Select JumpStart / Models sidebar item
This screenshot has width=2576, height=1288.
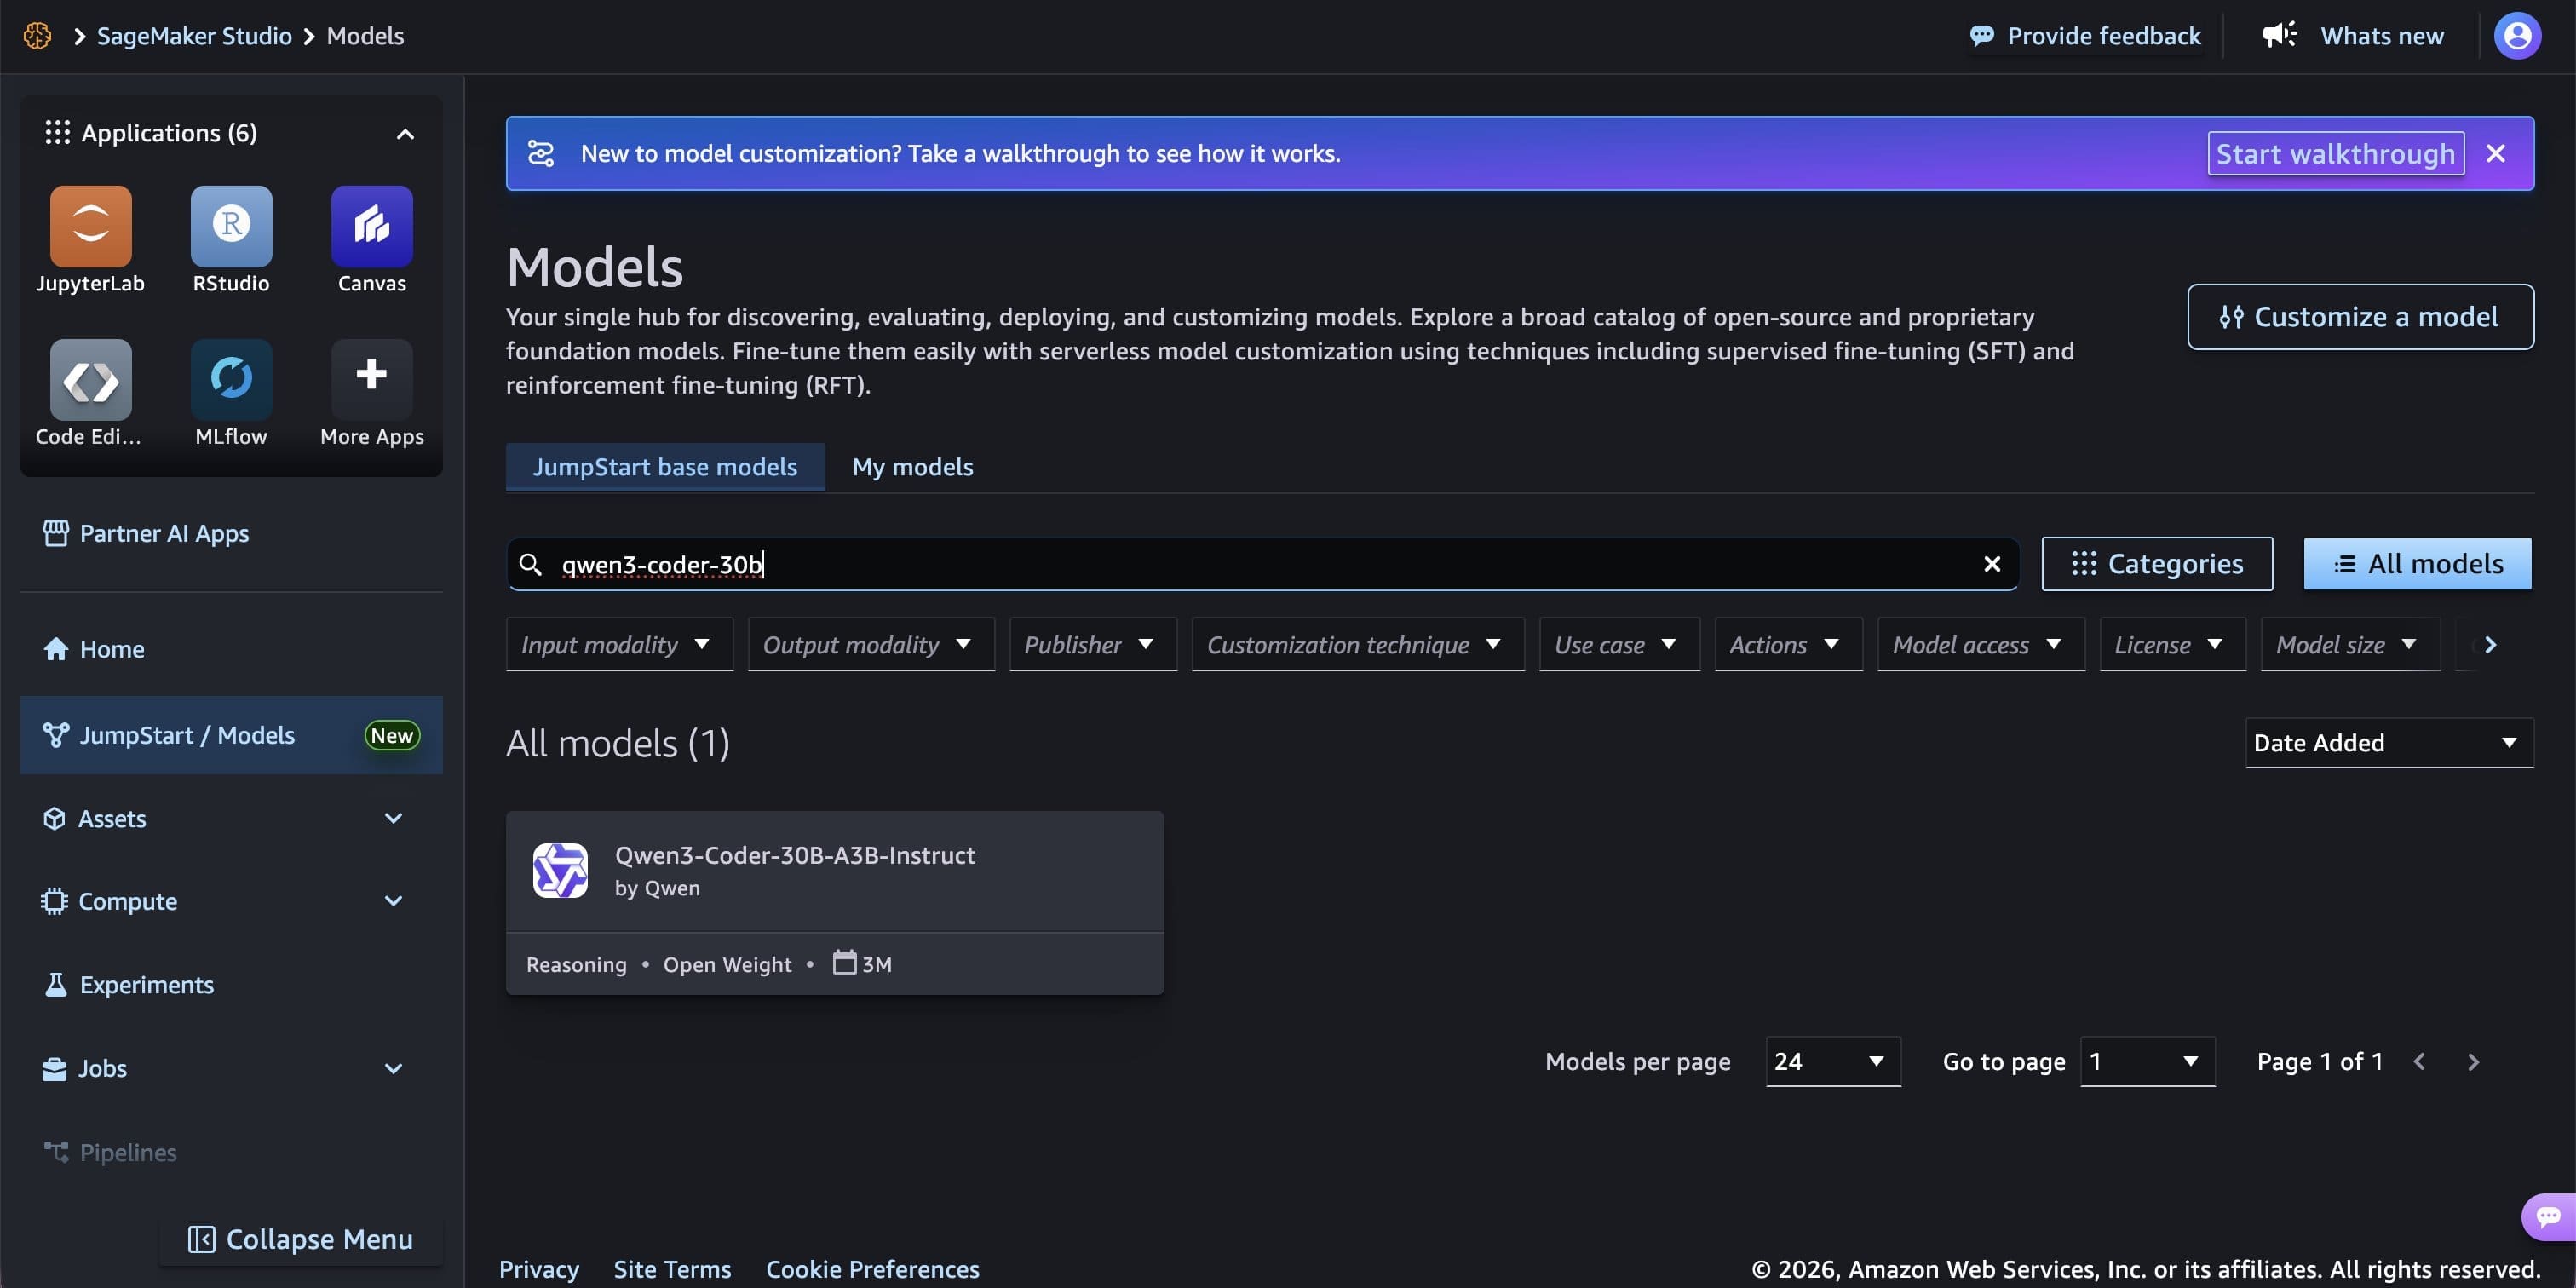(x=231, y=735)
